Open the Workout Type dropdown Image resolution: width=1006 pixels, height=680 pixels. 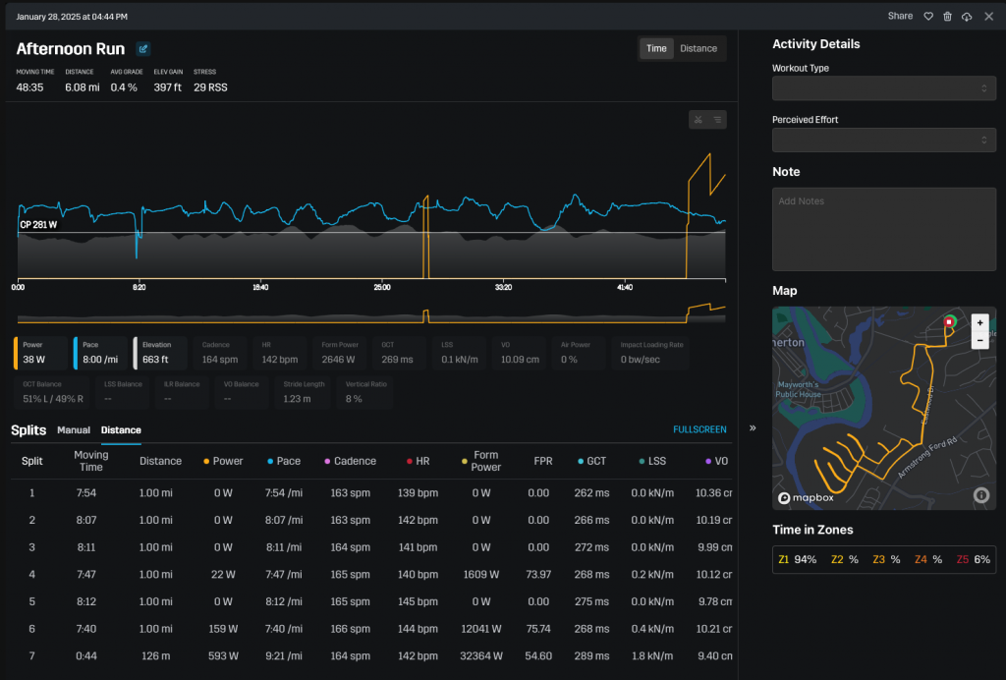point(884,88)
